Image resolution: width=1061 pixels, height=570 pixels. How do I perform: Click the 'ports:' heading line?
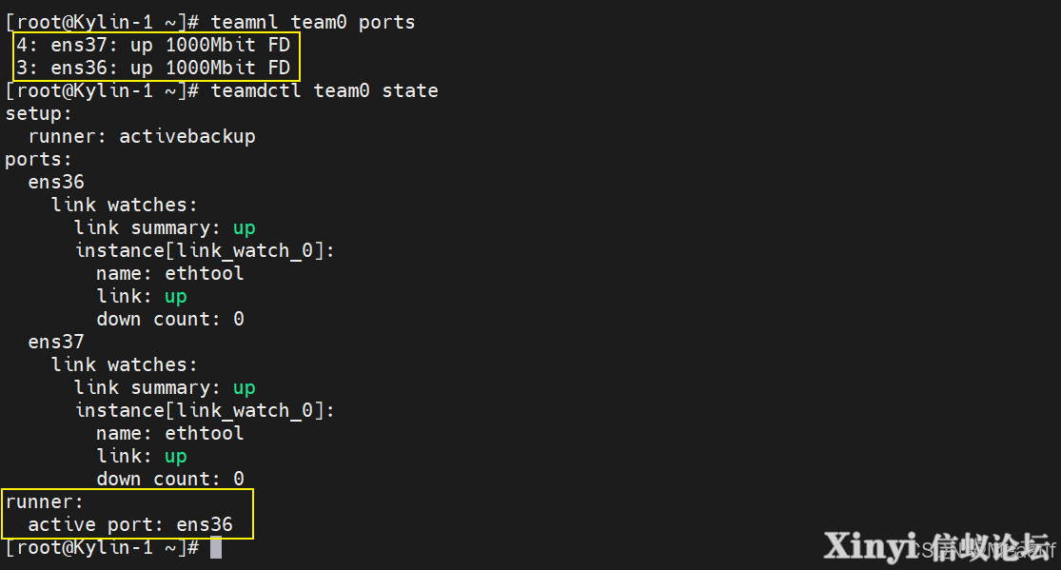click(39, 160)
